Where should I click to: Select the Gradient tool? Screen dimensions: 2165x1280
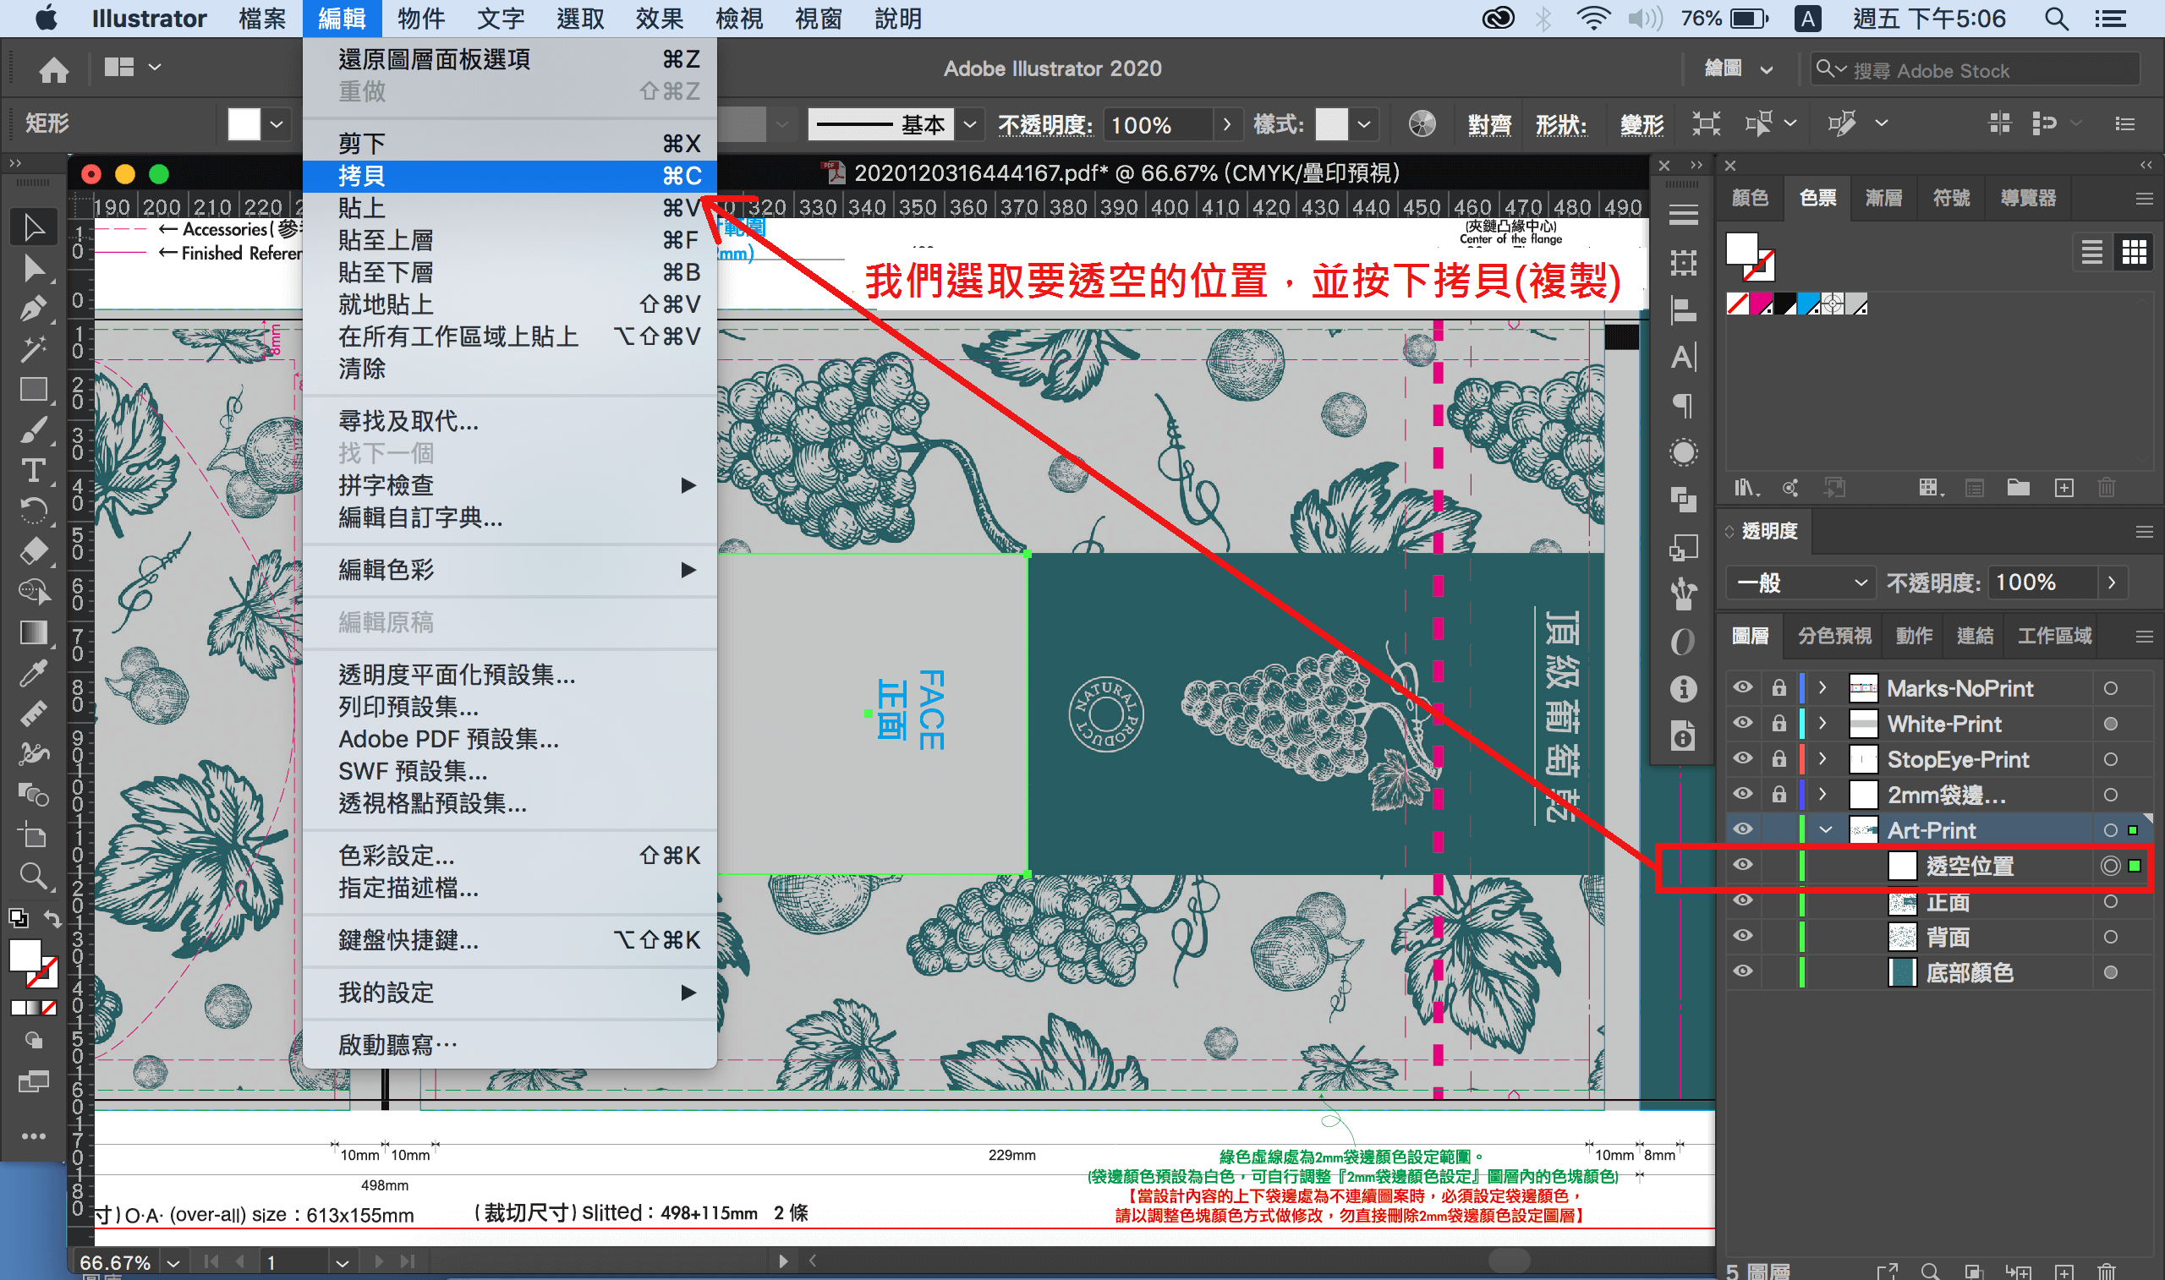(35, 632)
